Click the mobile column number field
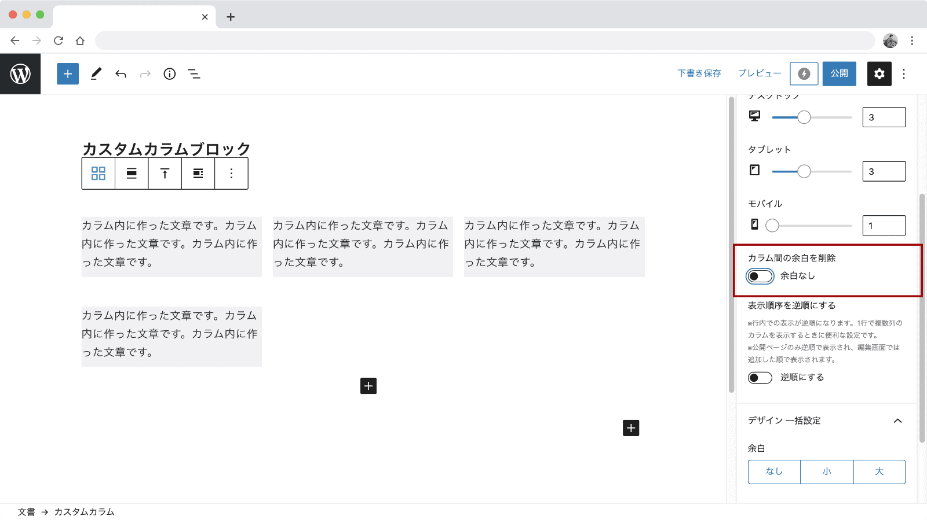Screen dimensions: 927x520 click(x=884, y=226)
